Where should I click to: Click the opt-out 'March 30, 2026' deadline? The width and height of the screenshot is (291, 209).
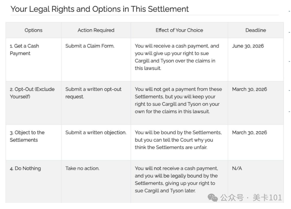tap(249, 89)
